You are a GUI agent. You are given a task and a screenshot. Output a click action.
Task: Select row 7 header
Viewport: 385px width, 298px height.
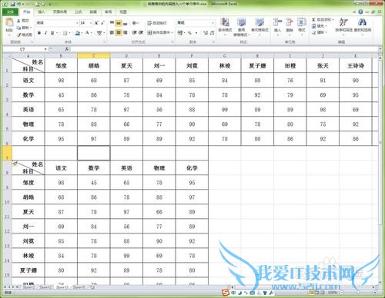[7, 153]
